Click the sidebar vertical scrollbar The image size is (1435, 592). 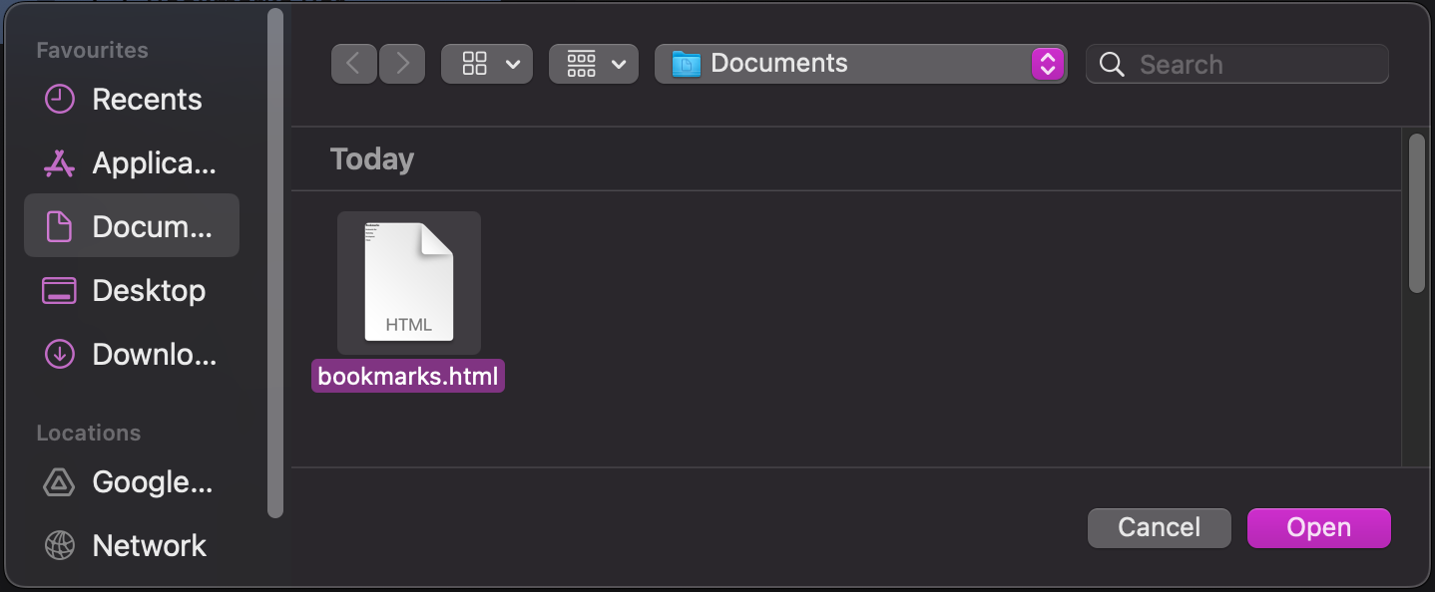click(x=275, y=263)
